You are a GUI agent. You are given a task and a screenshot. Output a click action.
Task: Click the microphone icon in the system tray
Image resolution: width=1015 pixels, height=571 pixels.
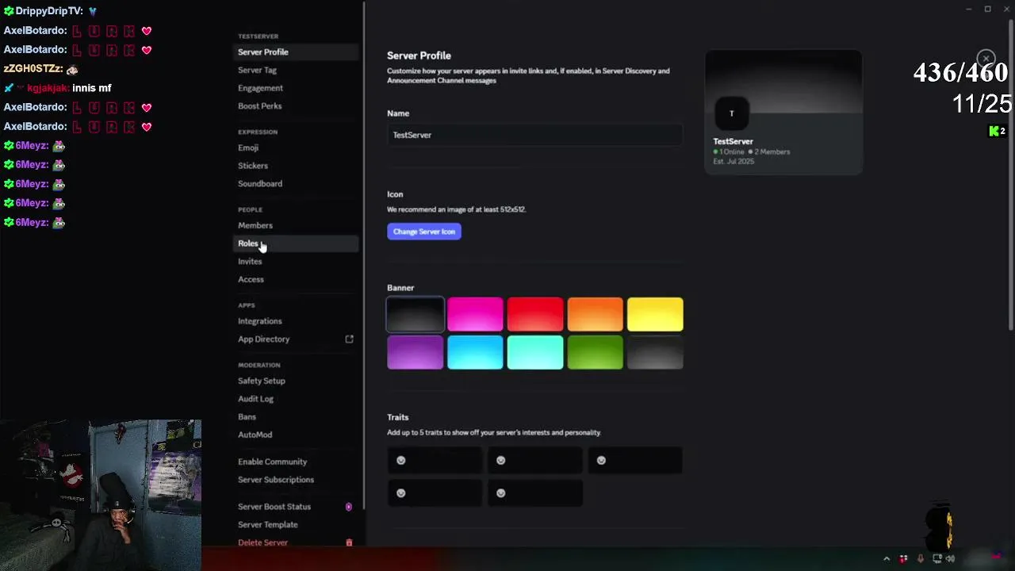click(x=920, y=558)
